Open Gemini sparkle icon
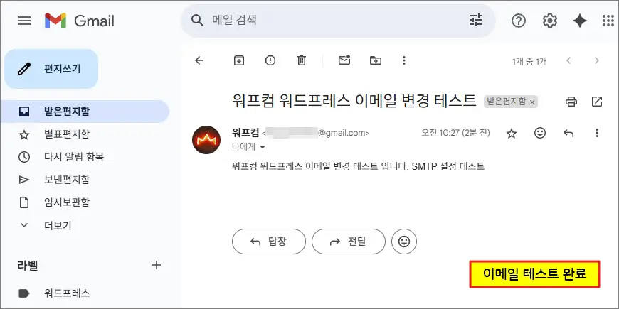 click(580, 21)
